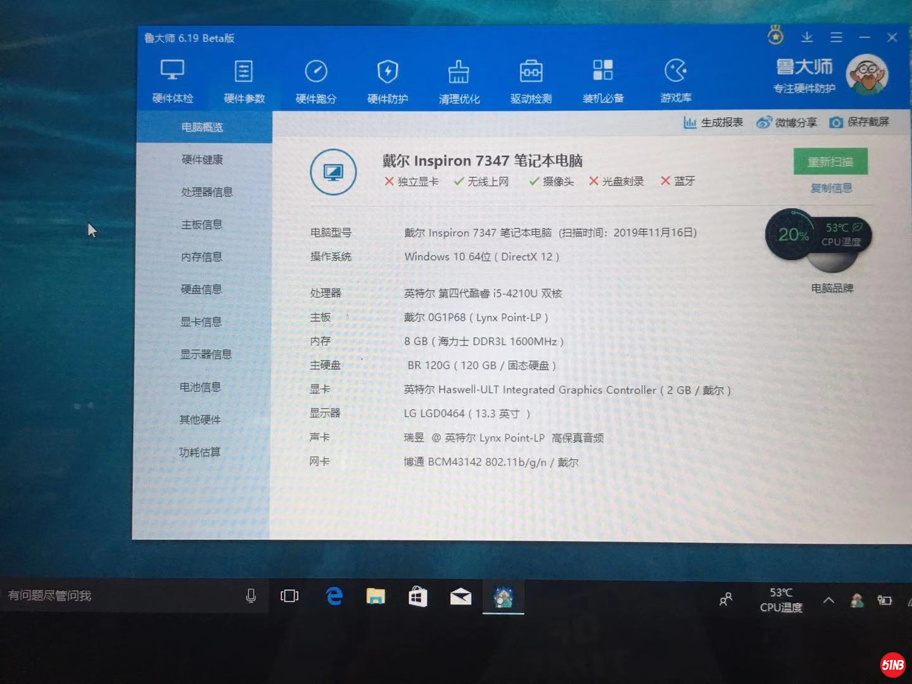Open the 游戏库 game library icon
912x684 pixels.
click(676, 71)
